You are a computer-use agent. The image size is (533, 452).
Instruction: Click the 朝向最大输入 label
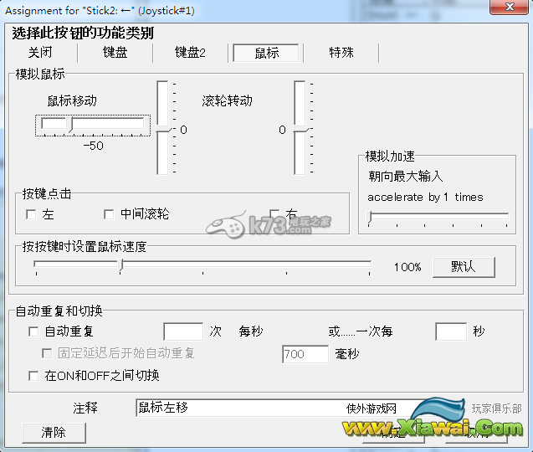[406, 176]
